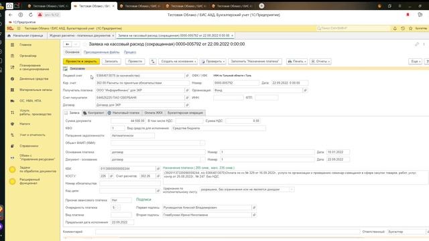Click the back arrow button in document header
429x241 pixels.
[x=67, y=44]
